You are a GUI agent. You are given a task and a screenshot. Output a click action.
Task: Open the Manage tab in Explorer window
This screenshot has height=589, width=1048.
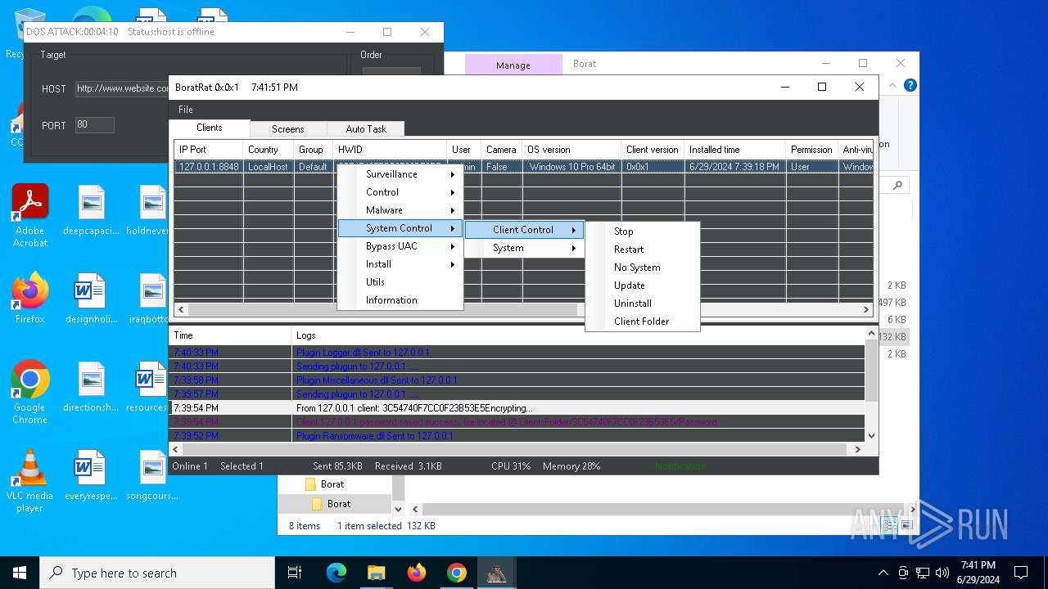(513, 65)
